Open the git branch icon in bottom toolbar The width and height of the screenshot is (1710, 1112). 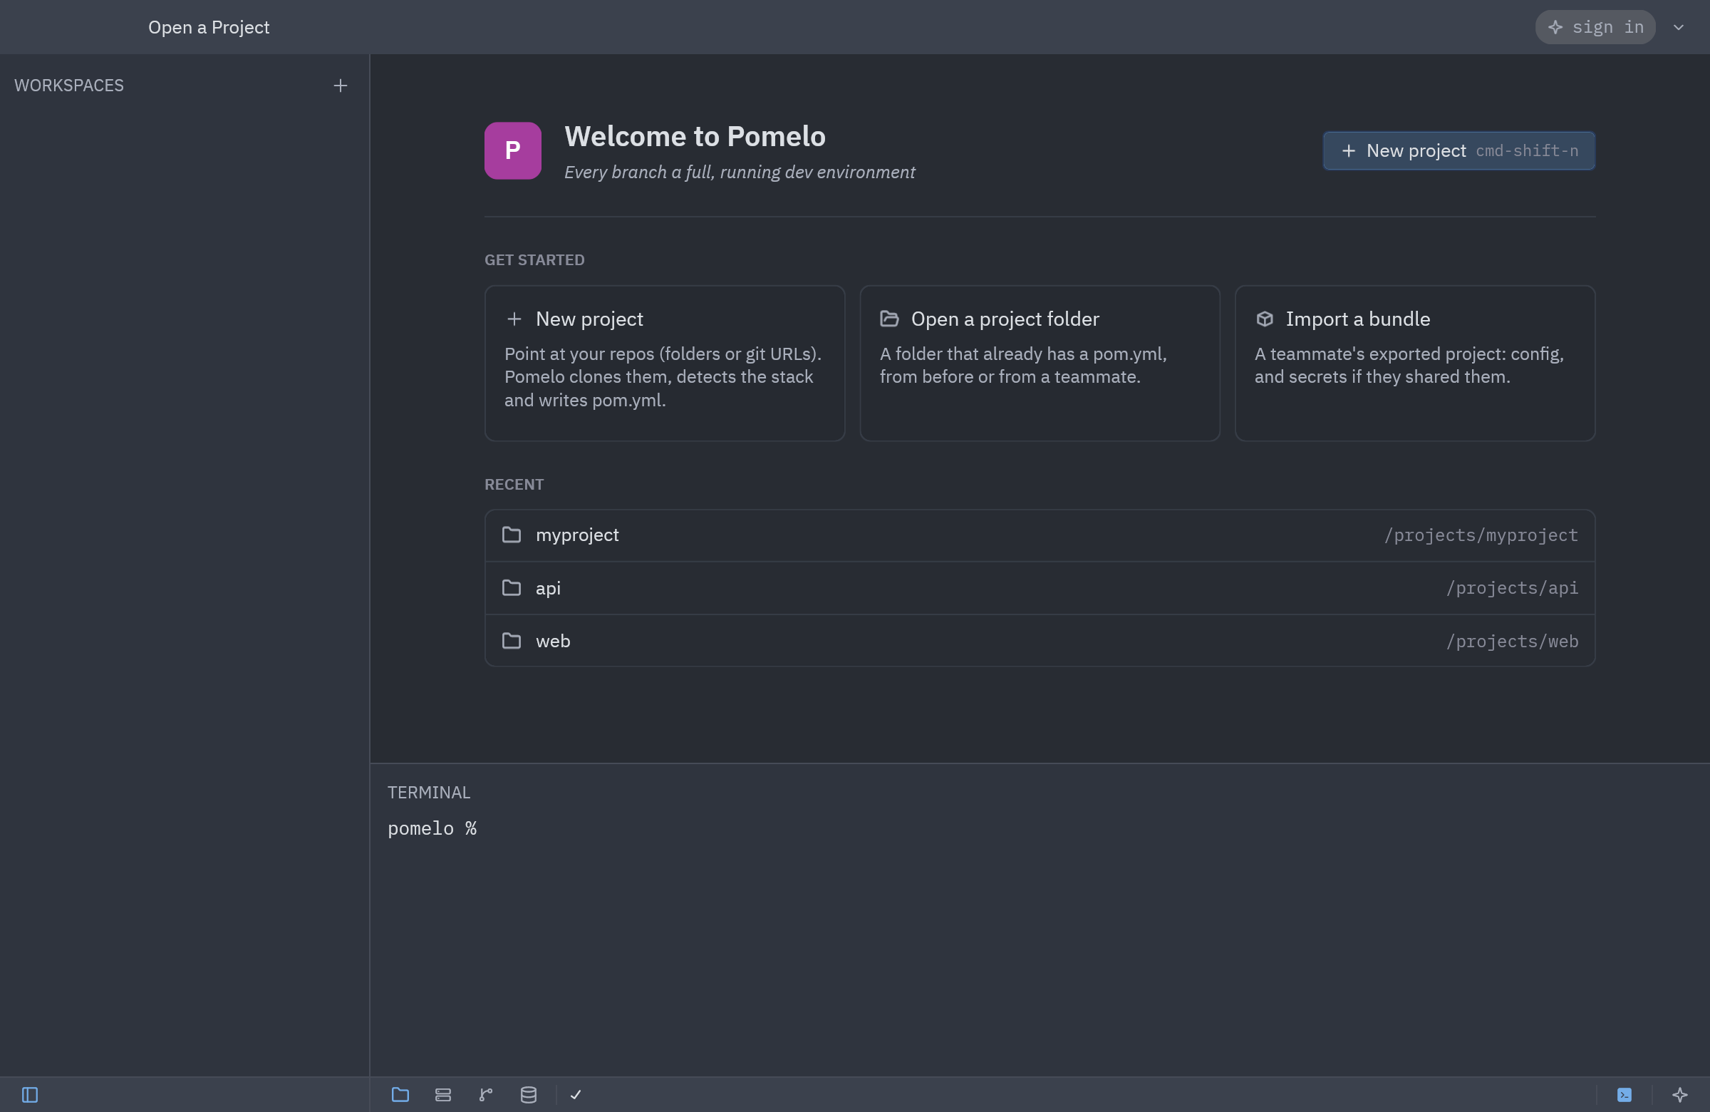(486, 1095)
